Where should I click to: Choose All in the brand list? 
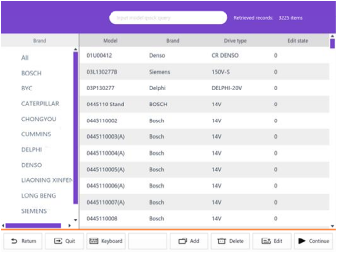click(25, 58)
